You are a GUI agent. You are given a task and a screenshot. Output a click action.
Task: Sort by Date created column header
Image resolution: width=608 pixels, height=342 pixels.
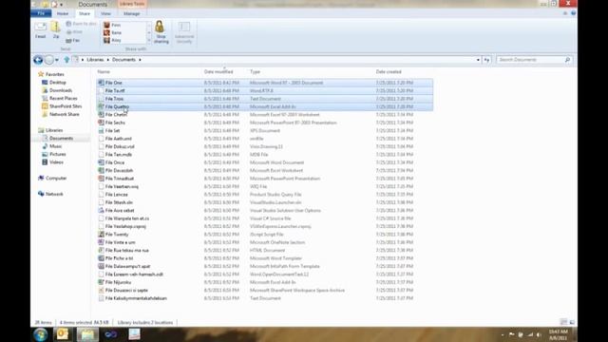pos(389,72)
